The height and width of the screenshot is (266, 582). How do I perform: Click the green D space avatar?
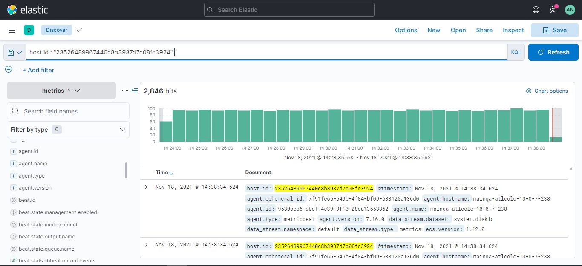(x=29, y=30)
